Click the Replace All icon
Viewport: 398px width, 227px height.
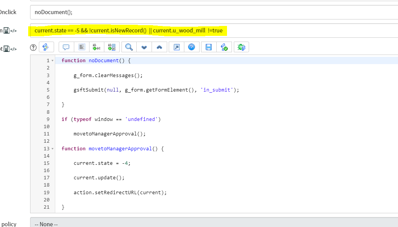pyautogui.click(x=112, y=47)
